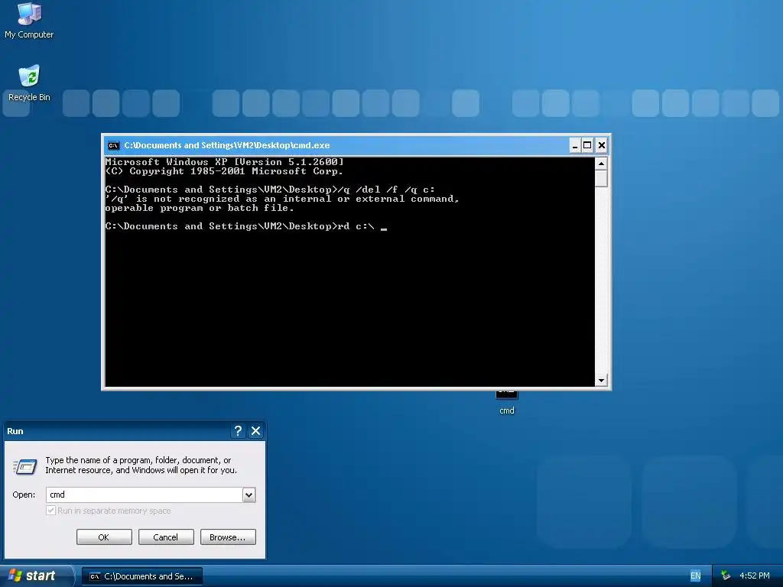
Task: Open the Windows start menu
Action: 35,576
